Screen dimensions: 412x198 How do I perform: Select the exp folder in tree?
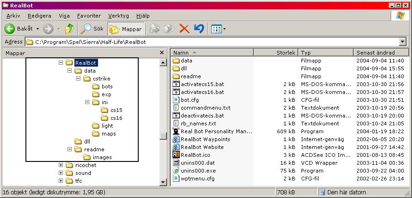tap(102, 94)
